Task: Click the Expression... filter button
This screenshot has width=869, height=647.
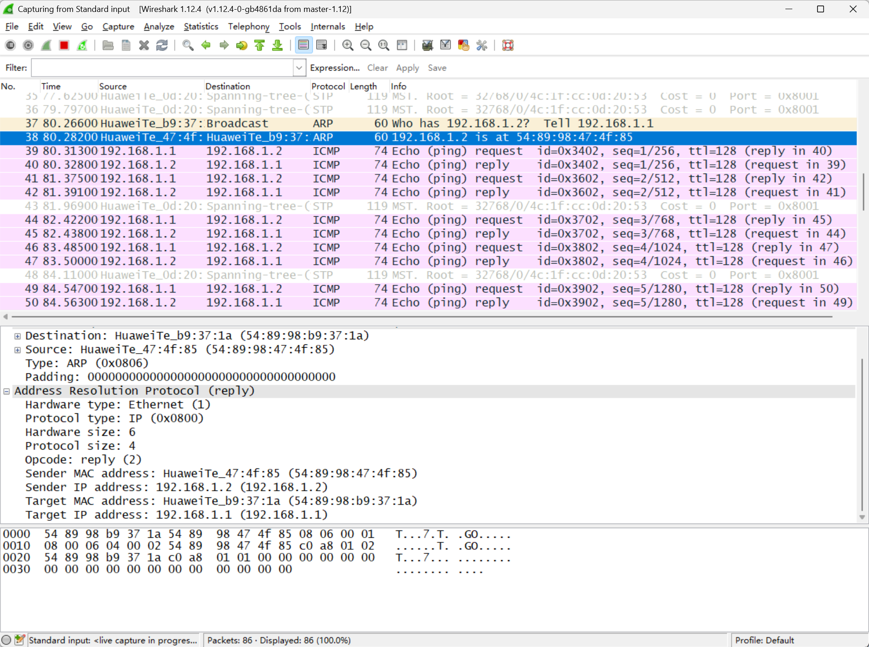Action: [335, 68]
